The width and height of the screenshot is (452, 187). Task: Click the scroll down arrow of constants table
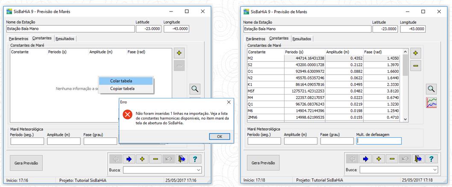click(405, 119)
